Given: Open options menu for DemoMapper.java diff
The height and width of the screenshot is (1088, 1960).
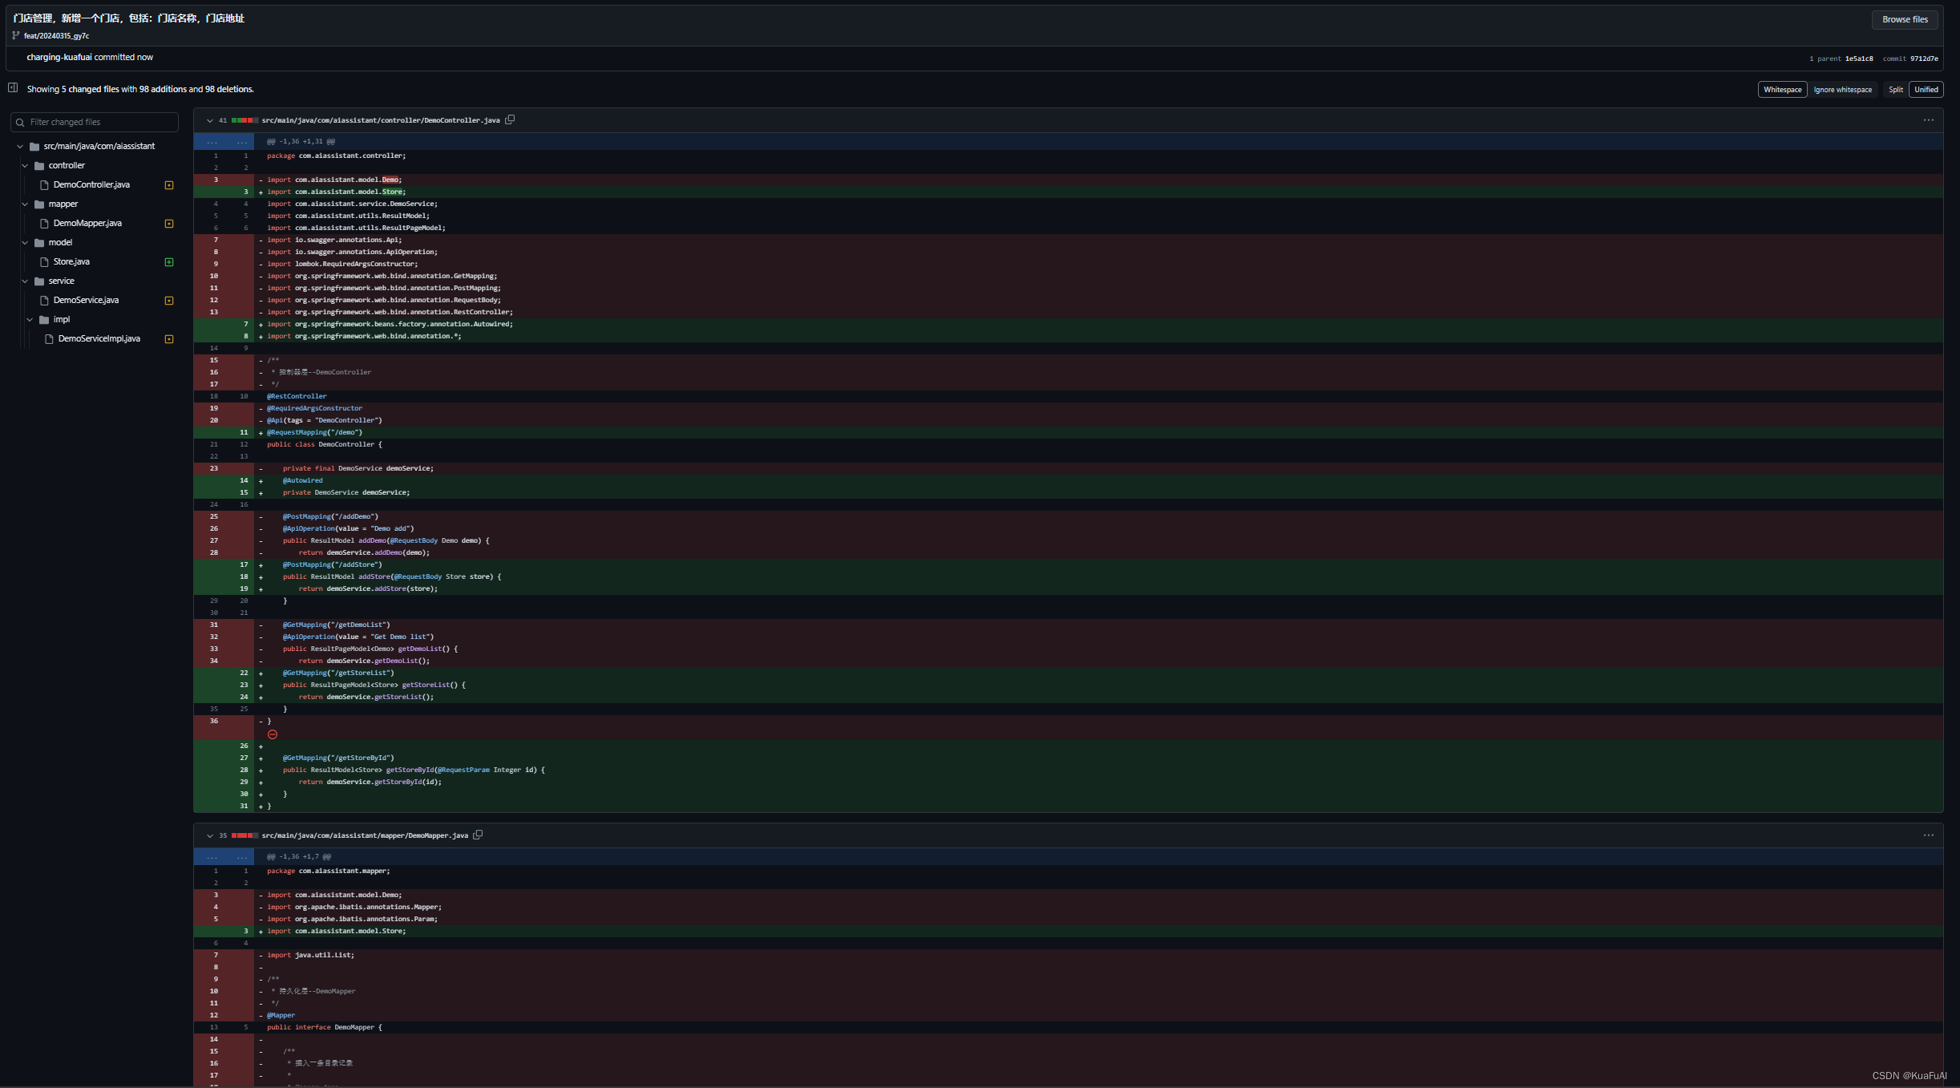Looking at the screenshot, I should pyautogui.click(x=1928, y=835).
